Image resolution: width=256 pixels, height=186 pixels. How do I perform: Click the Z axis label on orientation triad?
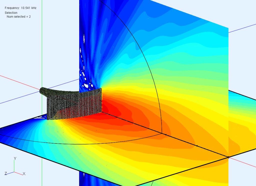(5, 173)
